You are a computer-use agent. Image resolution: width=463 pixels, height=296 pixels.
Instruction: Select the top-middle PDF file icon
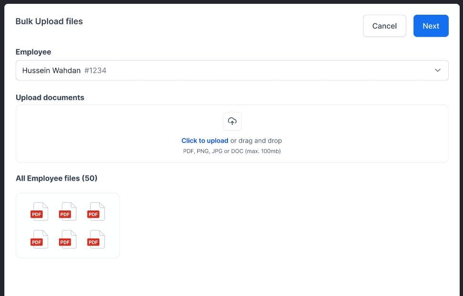click(x=68, y=212)
